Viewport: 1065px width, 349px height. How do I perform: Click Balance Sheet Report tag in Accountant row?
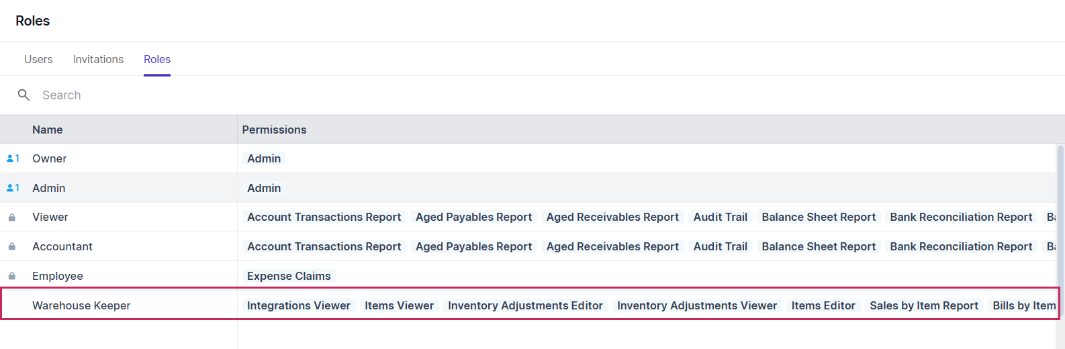tap(819, 247)
